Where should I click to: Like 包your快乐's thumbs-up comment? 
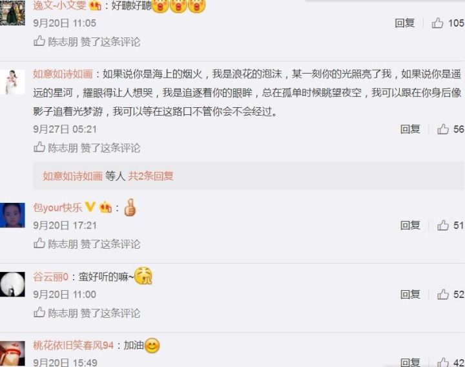pyautogui.click(x=443, y=225)
